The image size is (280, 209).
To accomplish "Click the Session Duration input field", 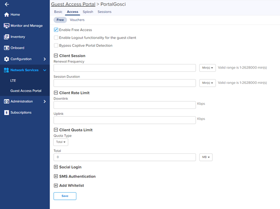I will 125,83.
